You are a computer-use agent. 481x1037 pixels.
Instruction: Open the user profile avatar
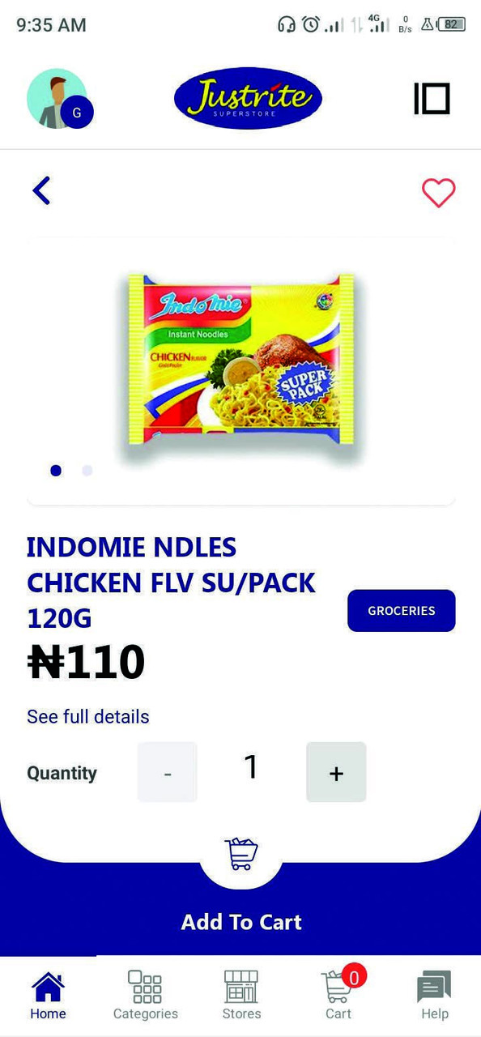(x=60, y=99)
